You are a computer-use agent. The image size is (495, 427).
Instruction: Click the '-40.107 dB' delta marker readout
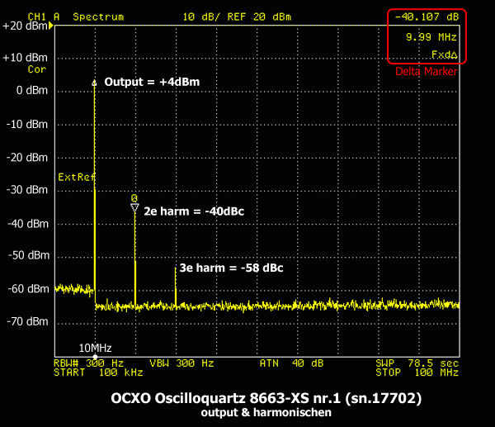427,17
